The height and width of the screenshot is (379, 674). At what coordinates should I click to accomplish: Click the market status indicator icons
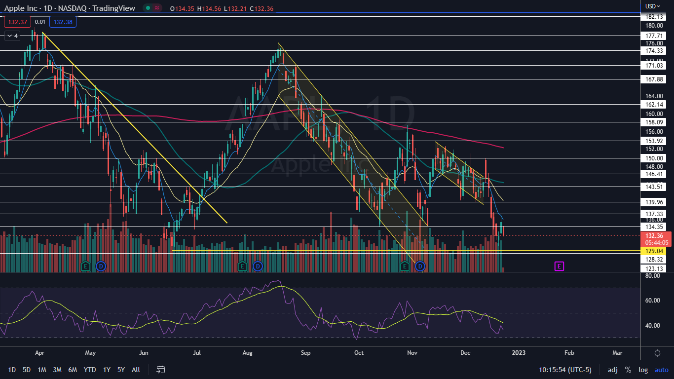point(152,8)
